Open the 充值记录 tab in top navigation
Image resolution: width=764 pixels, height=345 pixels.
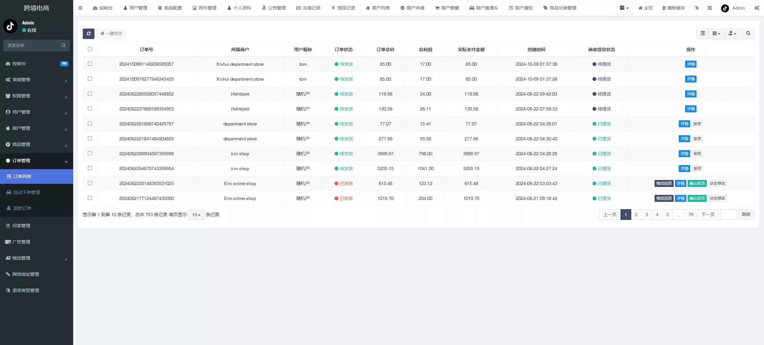pyautogui.click(x=308, y=8)
